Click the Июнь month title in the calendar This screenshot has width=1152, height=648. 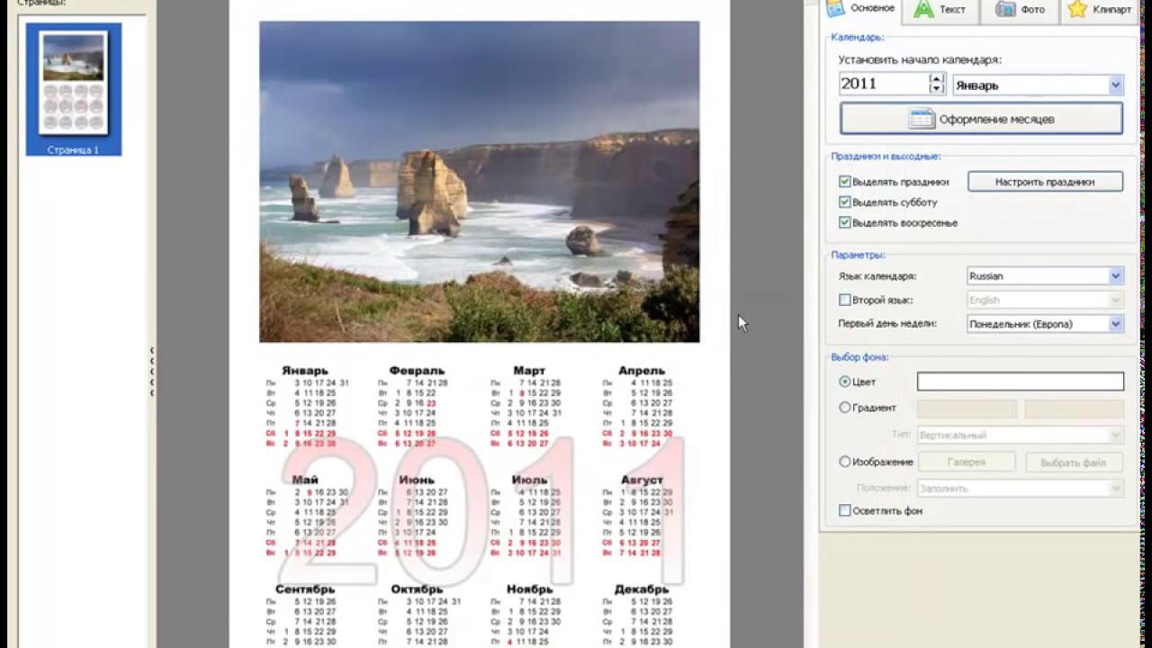tap(417, 480)
